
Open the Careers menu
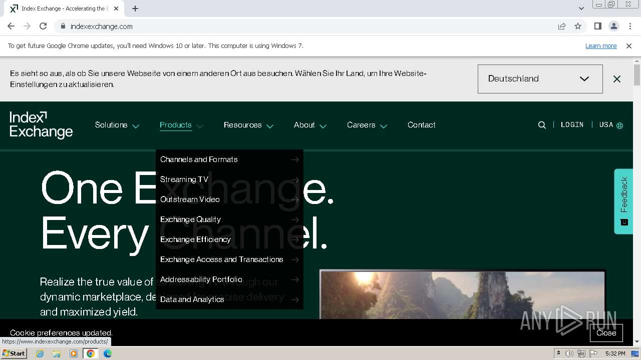click(361, 125)
